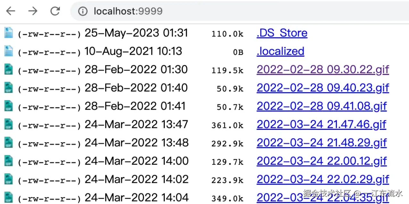Open 2022-03-24 21.48.29.gif link
Image resolution: width=409 pixels, height=204 pixels.
pyautogui.click(x=321, y=143)
